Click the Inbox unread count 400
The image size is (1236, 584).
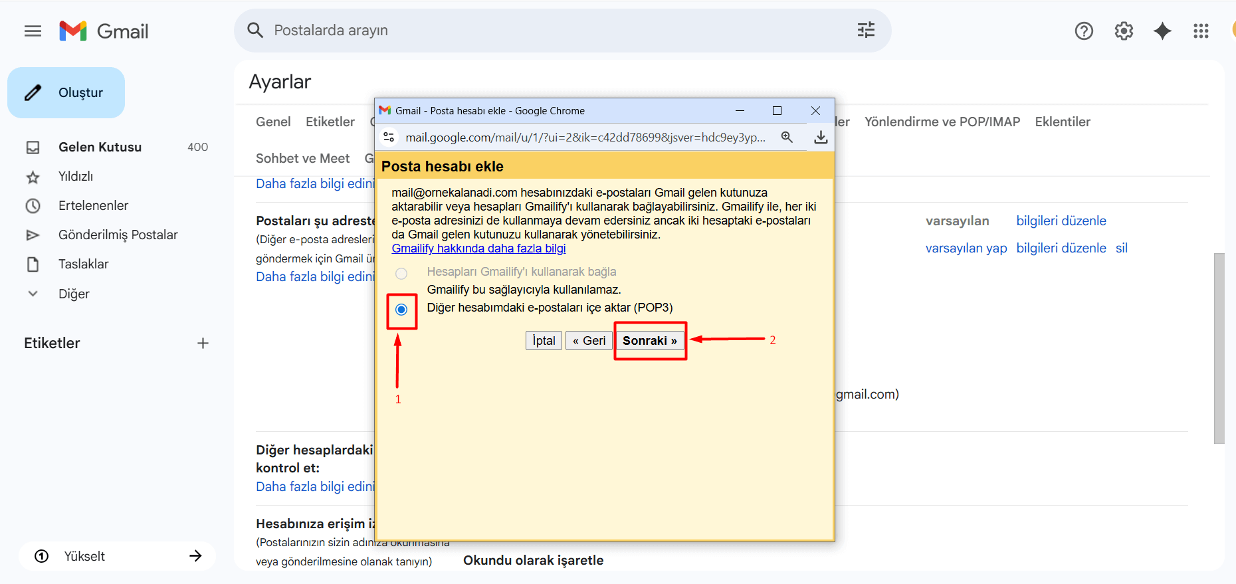197,147
